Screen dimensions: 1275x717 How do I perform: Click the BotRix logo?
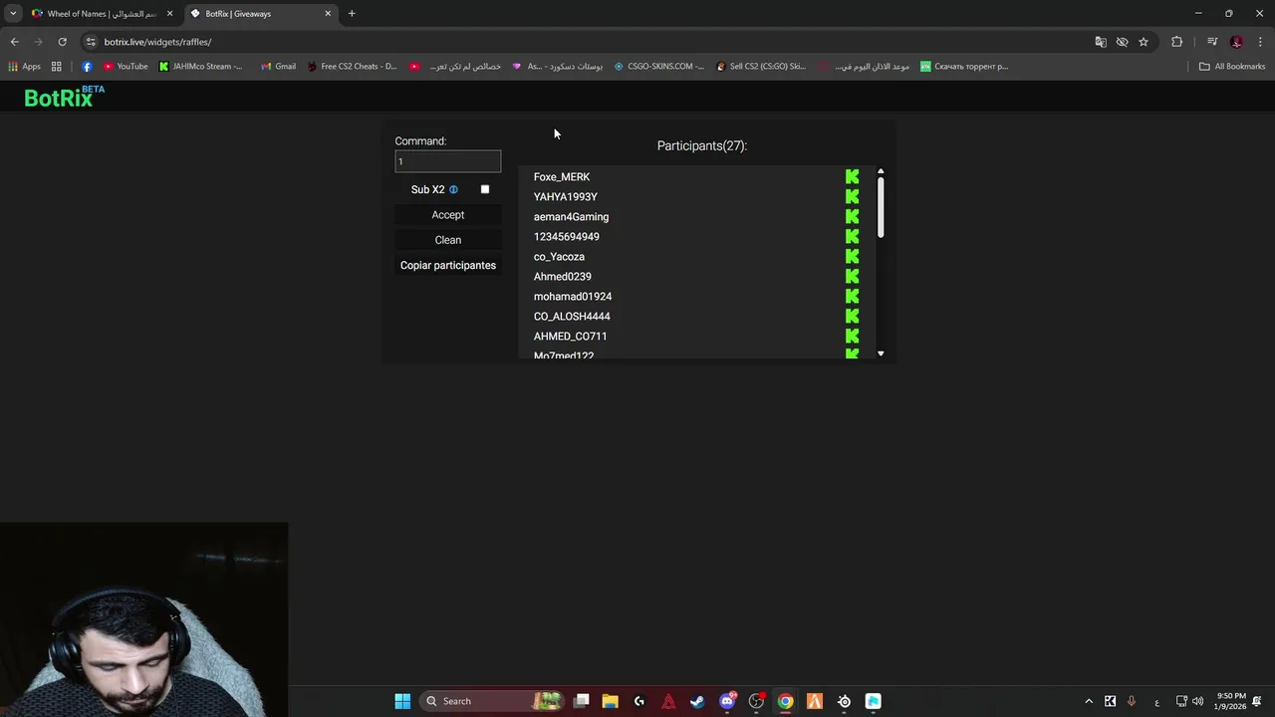[64, 97]
